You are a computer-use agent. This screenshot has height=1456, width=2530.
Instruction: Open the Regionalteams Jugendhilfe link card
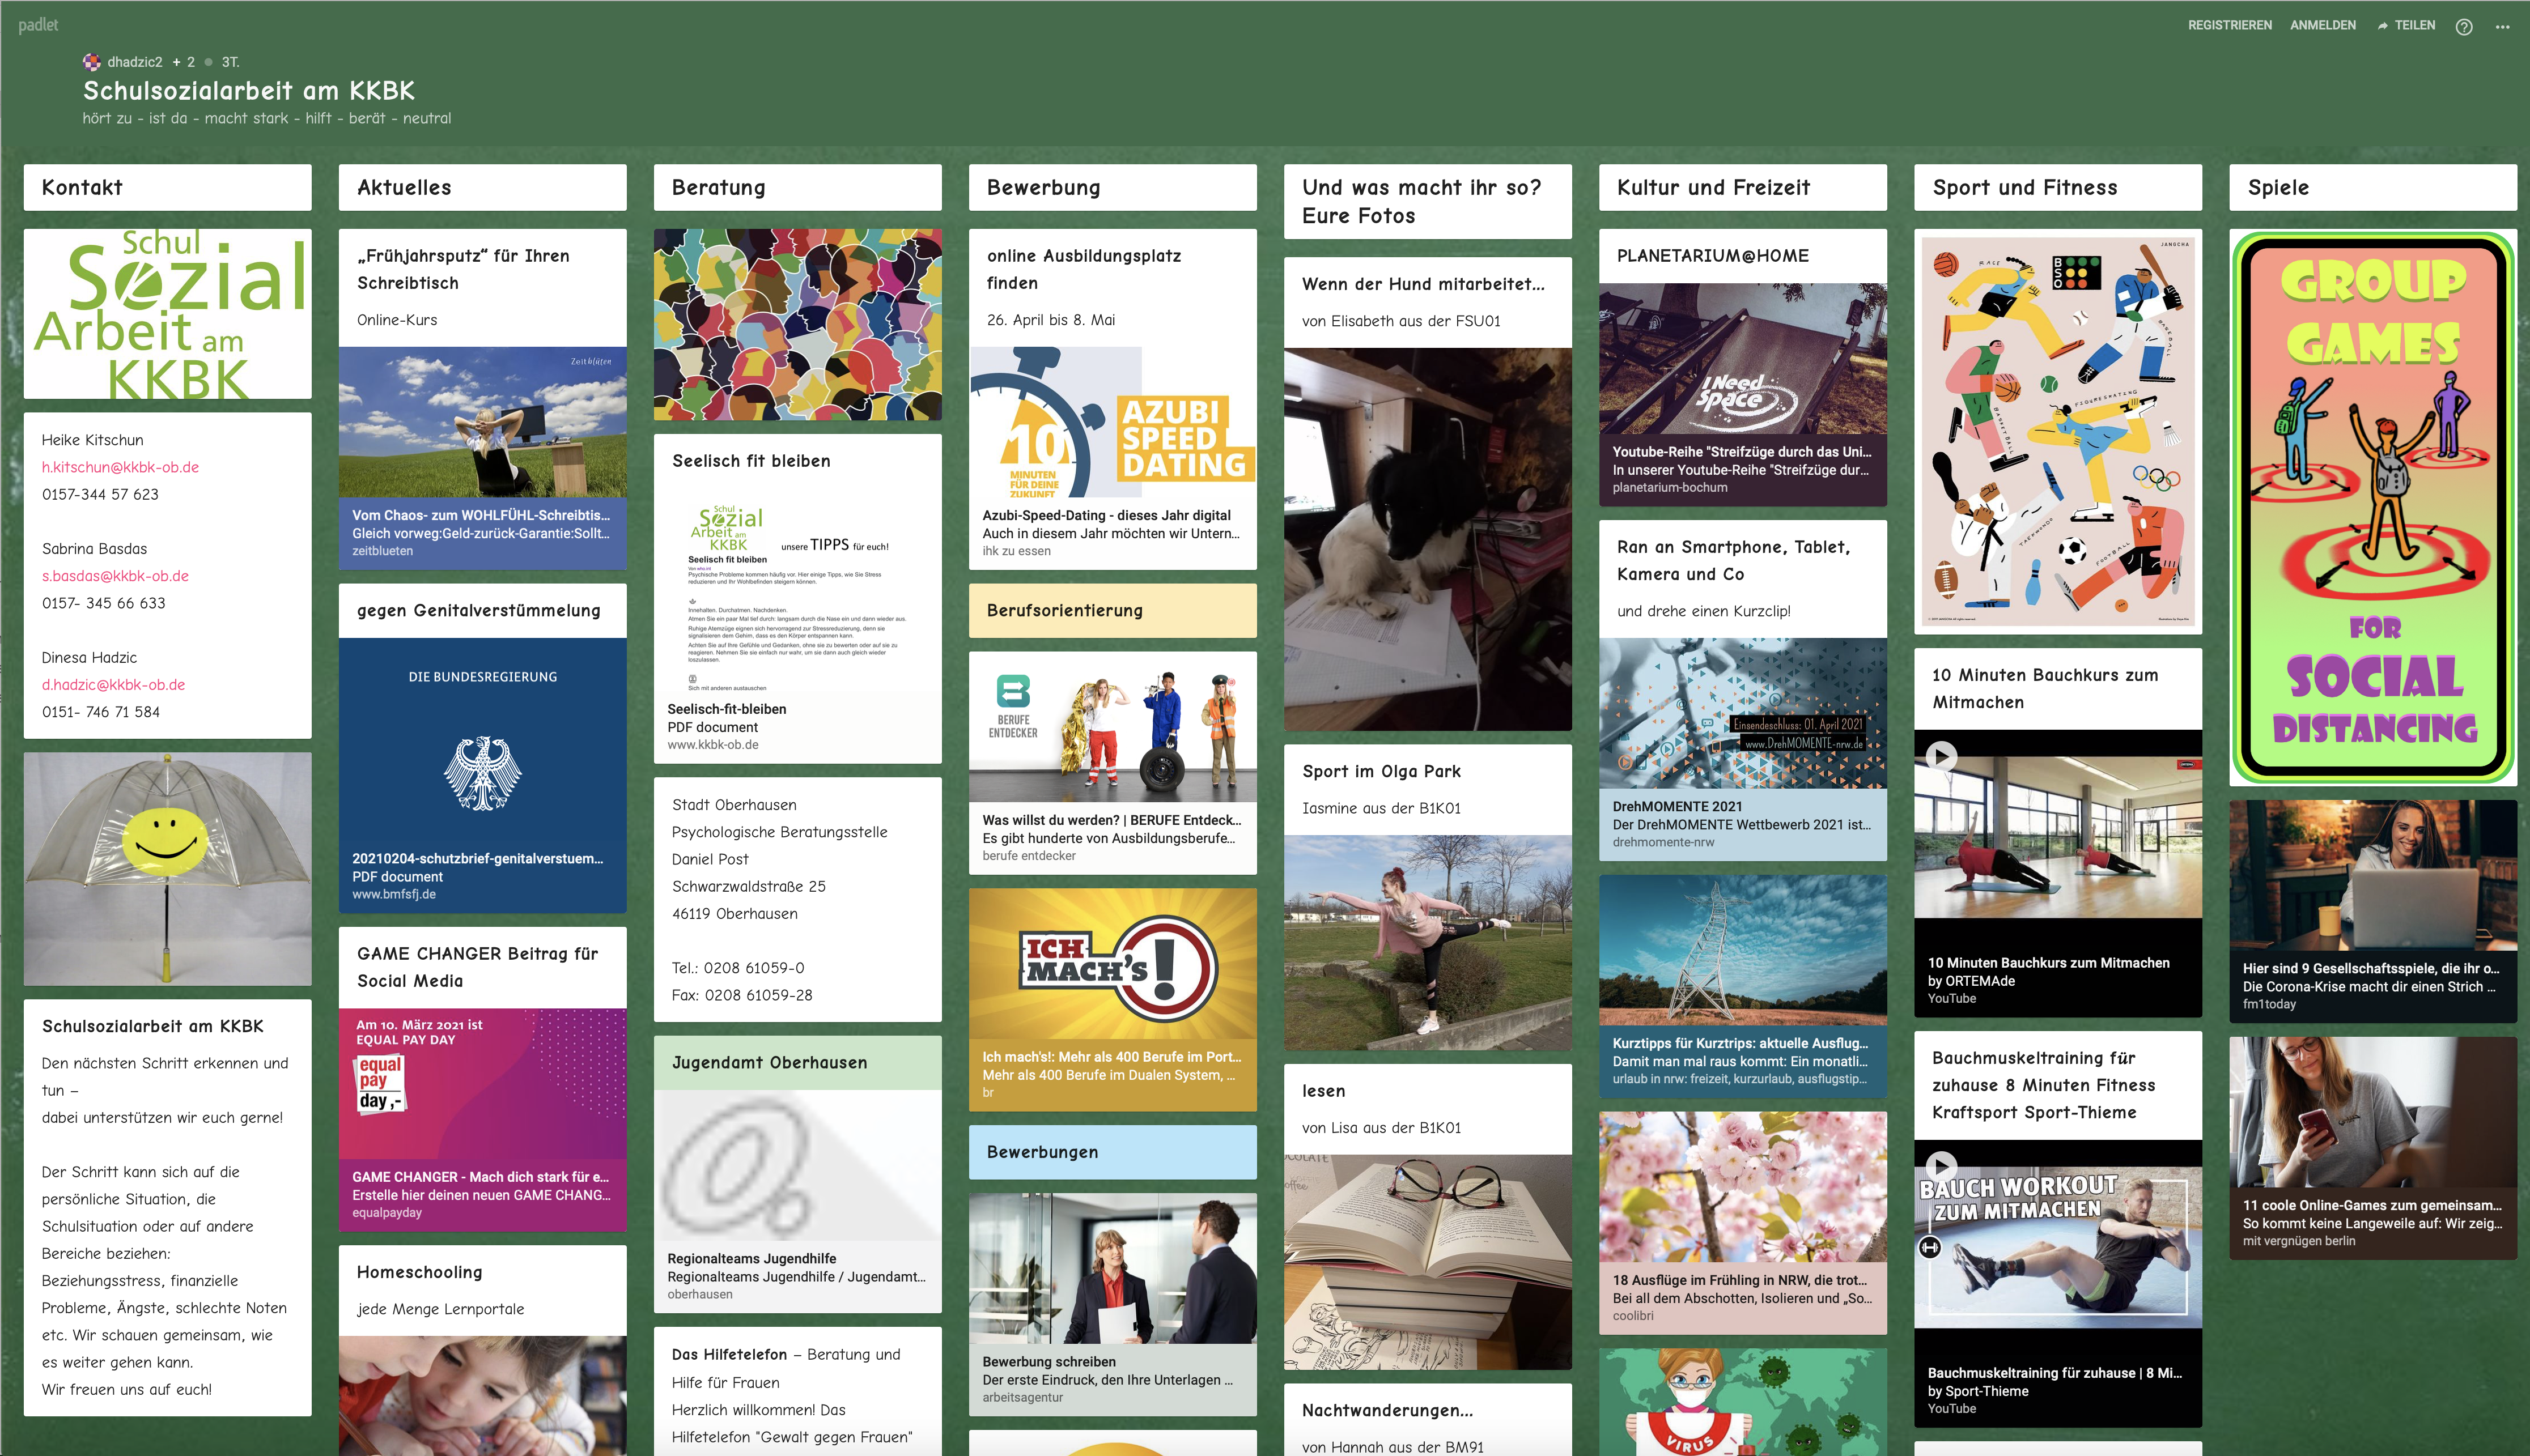797,1200
